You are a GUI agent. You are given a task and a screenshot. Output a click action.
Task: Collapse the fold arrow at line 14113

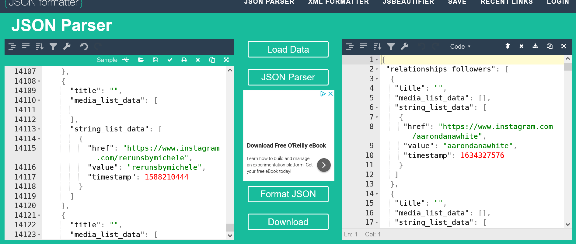pos(39,129)
